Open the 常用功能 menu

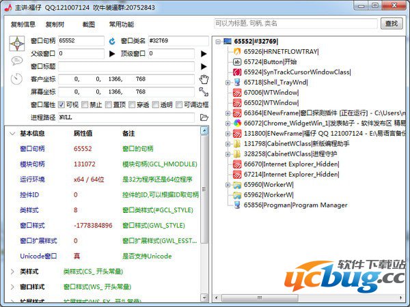click(122, 25)
